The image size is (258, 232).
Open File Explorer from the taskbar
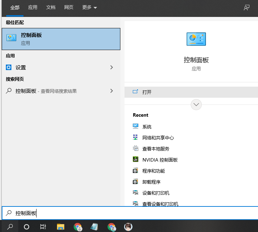61,226
